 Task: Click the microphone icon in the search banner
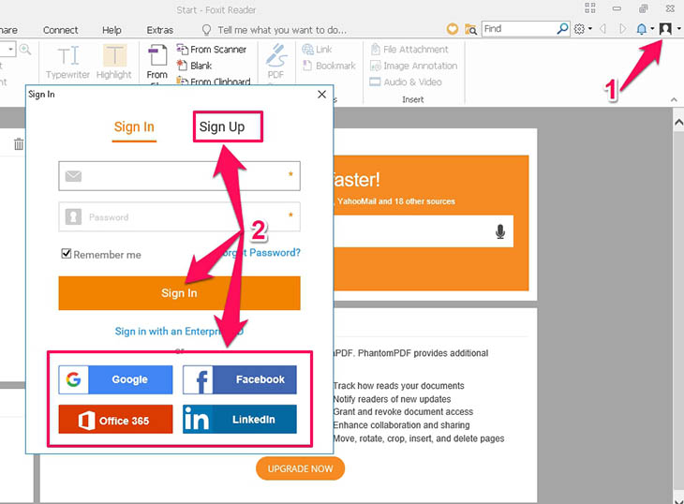(500, 231)
